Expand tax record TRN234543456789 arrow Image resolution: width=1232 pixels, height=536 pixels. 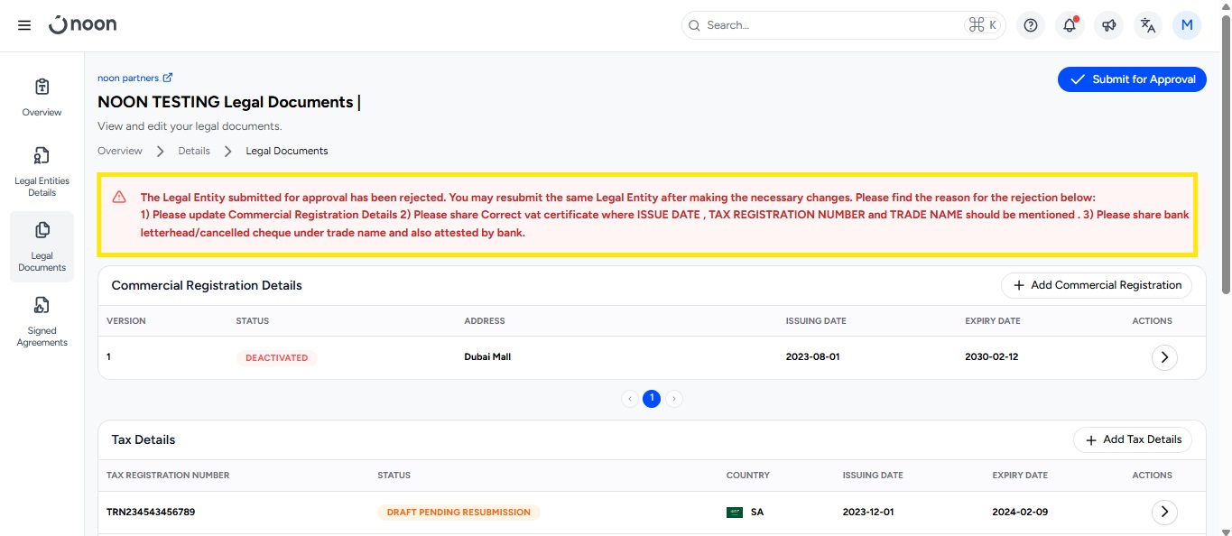(x=1164, y=512)
